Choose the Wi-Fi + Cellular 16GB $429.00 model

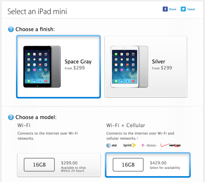click(148, 165)
